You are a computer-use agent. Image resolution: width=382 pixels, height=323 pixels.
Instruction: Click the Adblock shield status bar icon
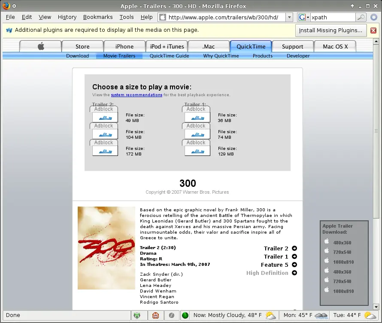coord(137,315)
